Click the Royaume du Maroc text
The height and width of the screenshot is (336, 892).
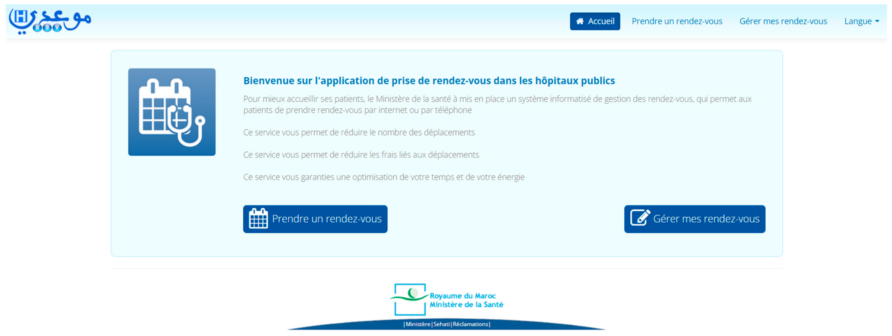pos(463,296)
